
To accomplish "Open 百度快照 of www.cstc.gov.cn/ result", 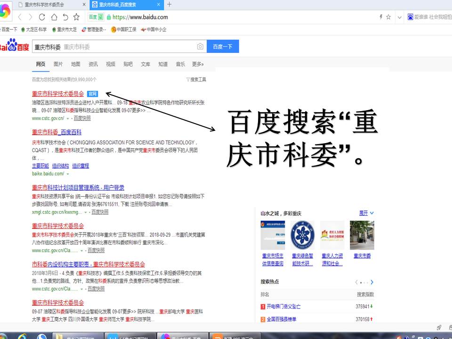I will pyautogui.click(x=82, y=118).
